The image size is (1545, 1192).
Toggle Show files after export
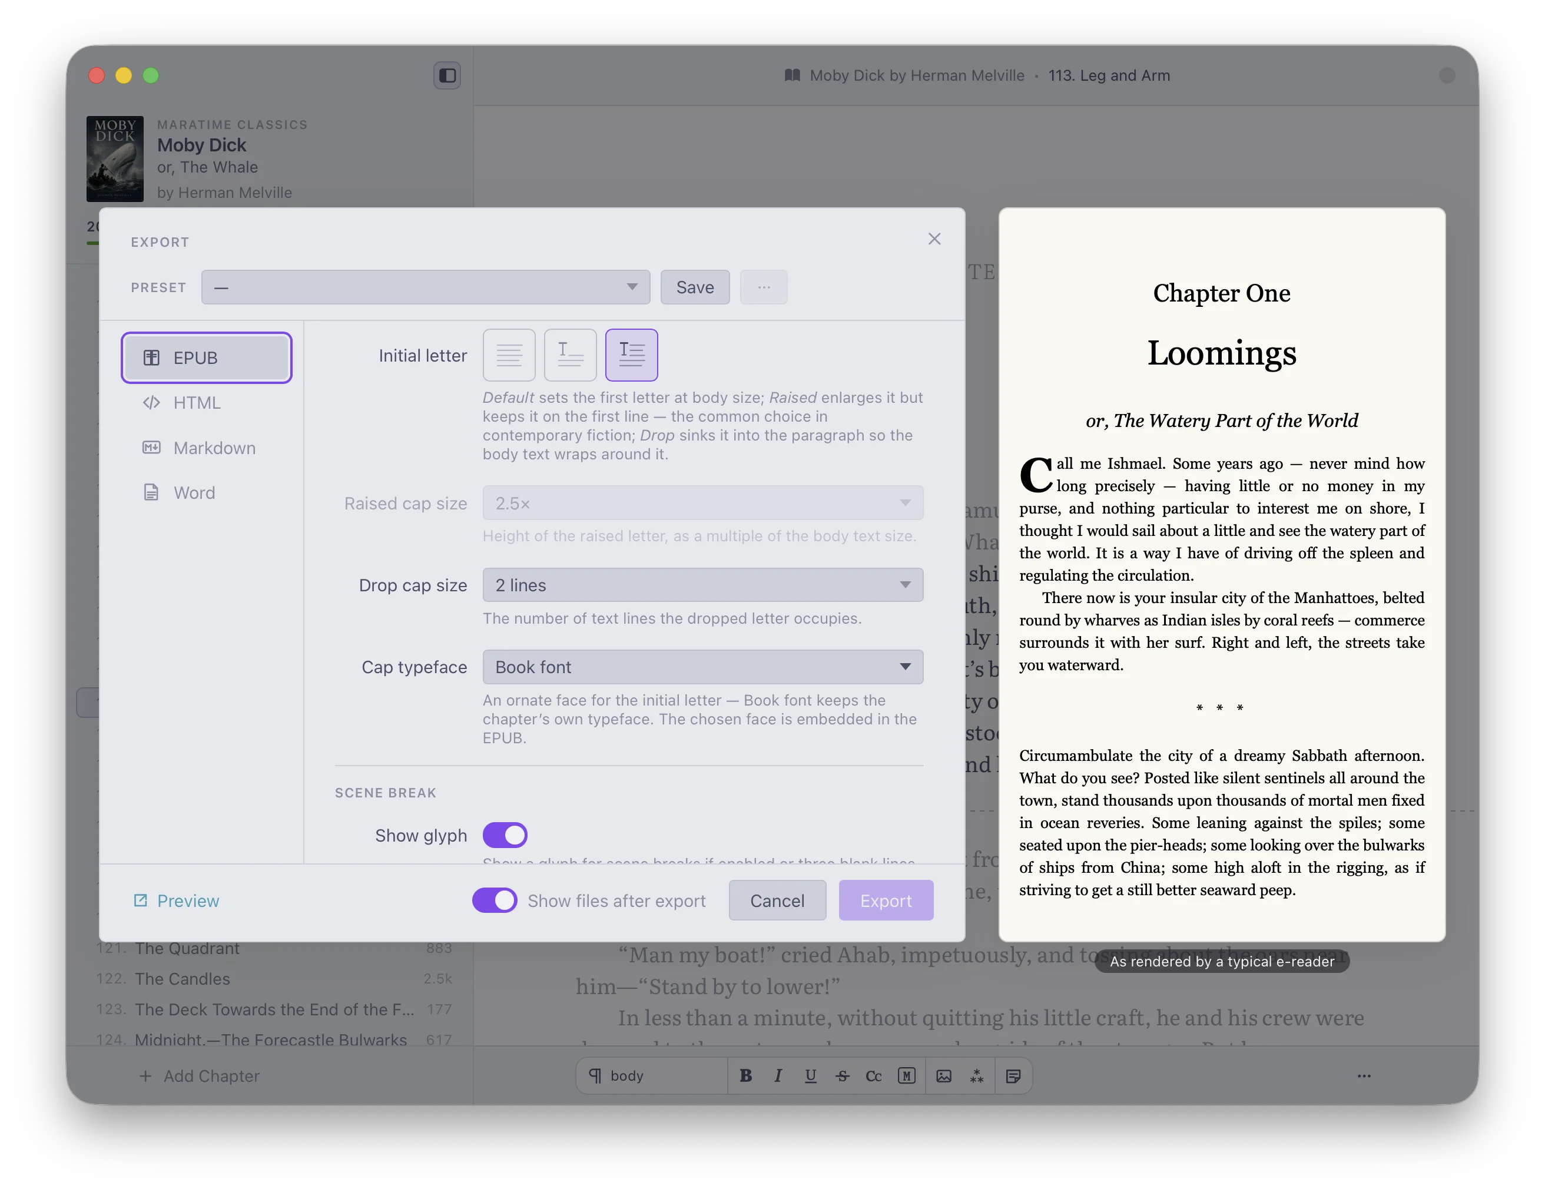click(495, 900)
